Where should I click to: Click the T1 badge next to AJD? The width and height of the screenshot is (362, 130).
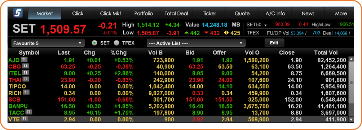pos(24,60)
